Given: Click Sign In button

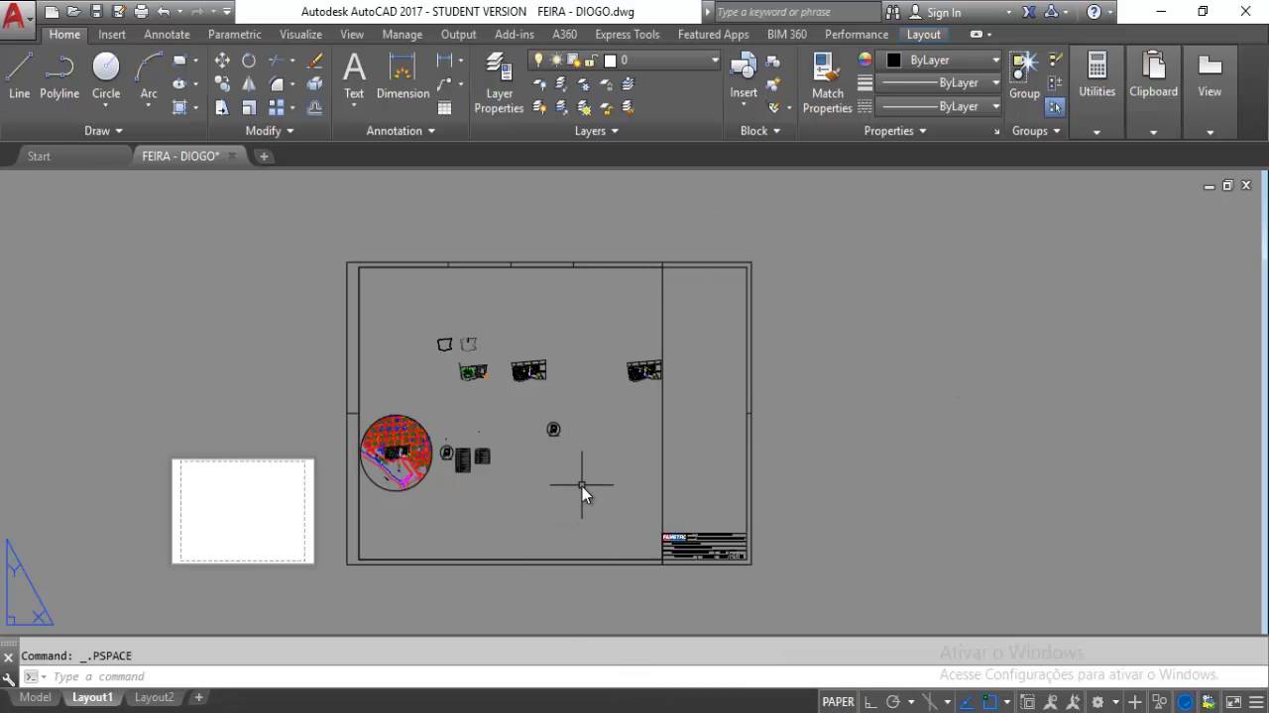Looking at the screenshot, I should 943,13.
